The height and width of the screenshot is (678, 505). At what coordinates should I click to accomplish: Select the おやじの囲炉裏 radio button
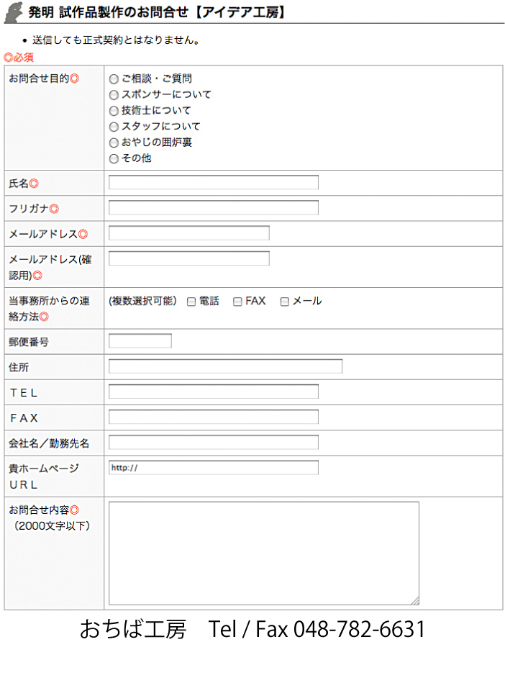[x=114, y=143]
